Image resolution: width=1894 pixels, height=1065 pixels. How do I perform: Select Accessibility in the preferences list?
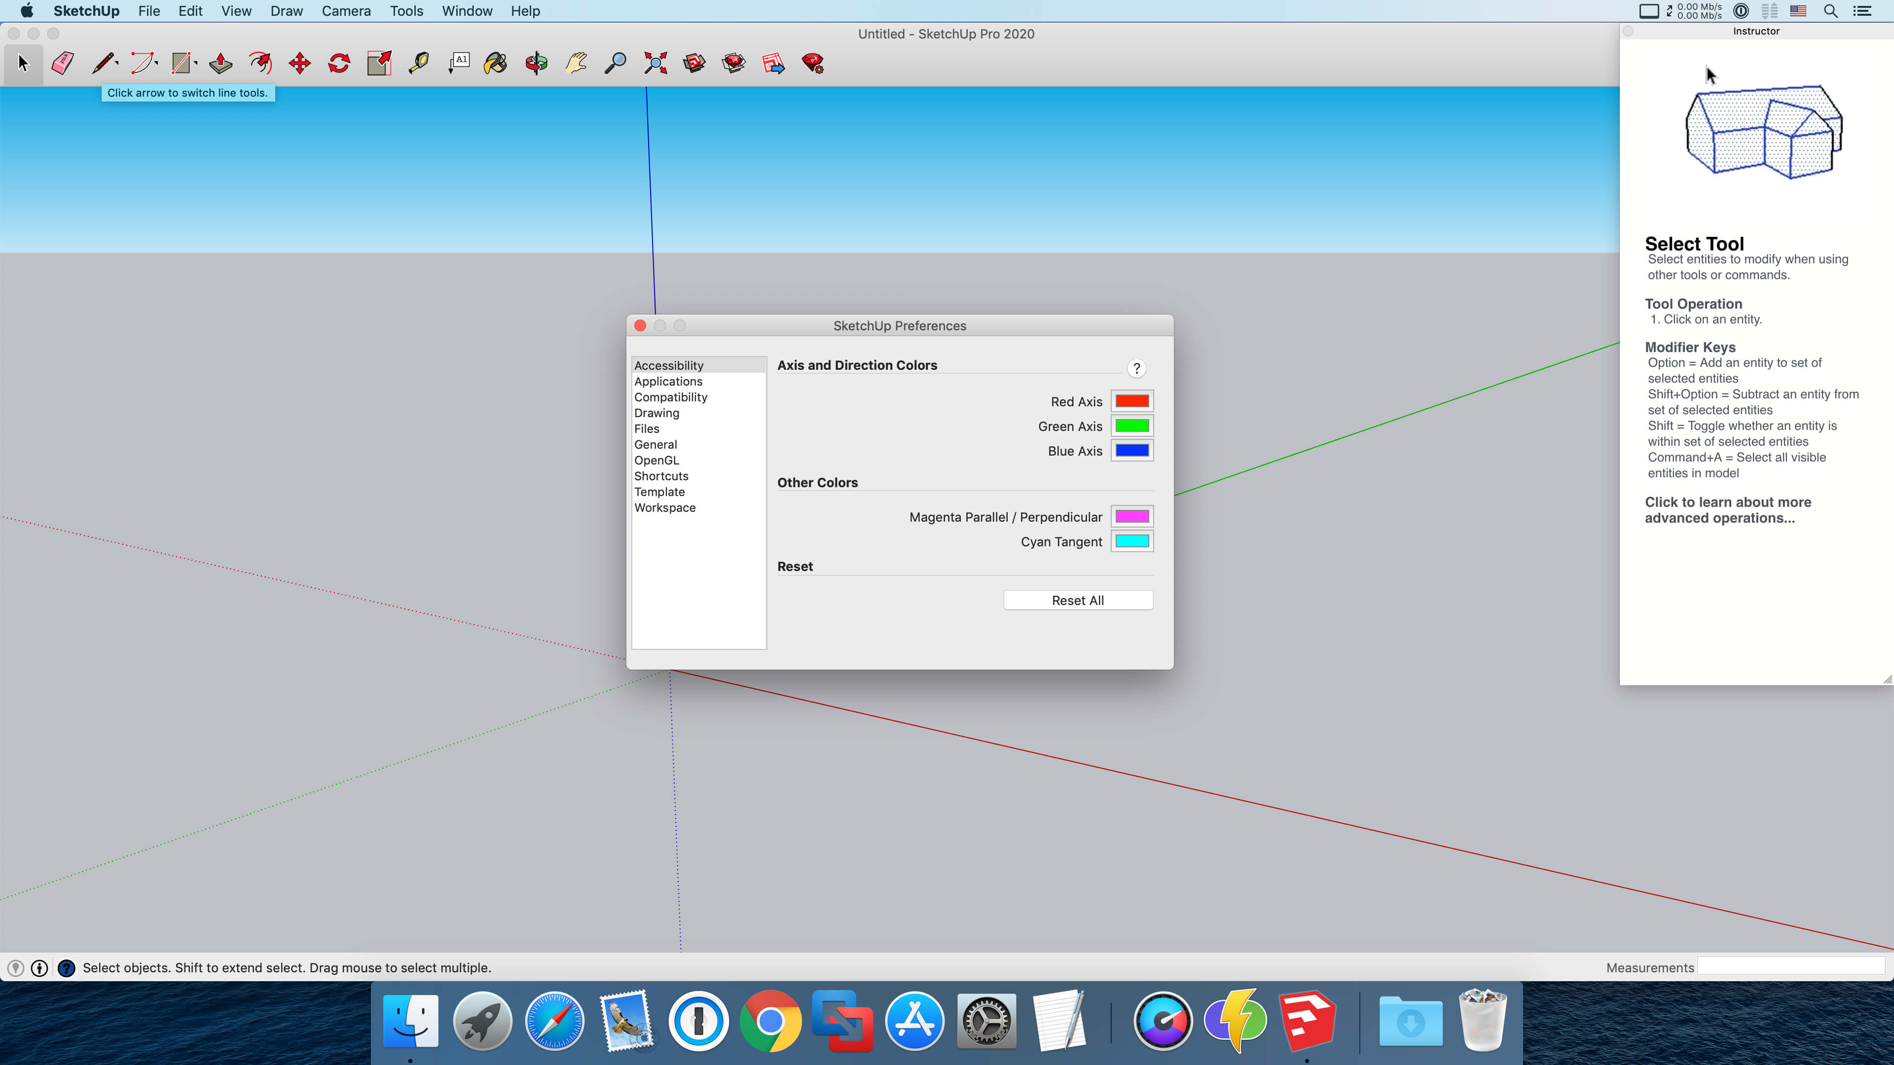[698, 365]
